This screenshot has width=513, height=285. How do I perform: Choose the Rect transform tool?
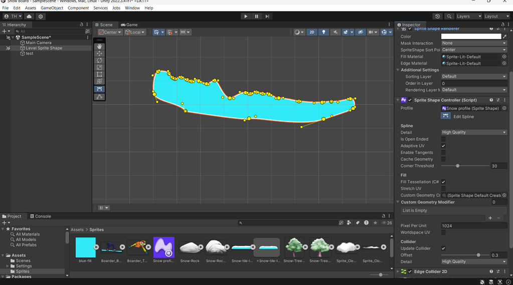[x=99, y=74]
